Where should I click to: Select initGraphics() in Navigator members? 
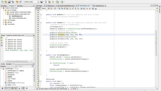tap(11, 75)
